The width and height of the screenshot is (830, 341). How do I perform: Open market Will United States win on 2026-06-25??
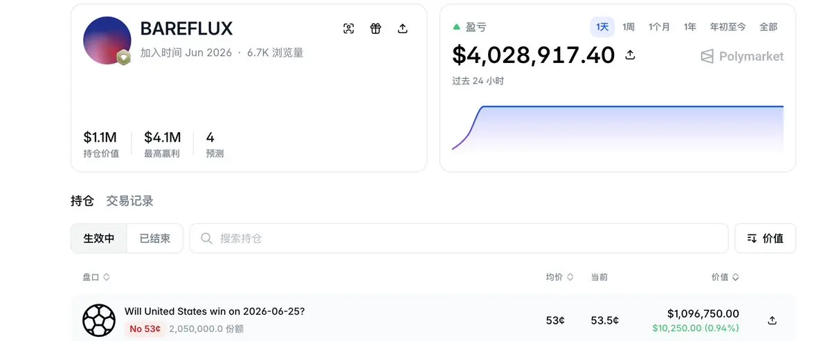tap(215, 311)
